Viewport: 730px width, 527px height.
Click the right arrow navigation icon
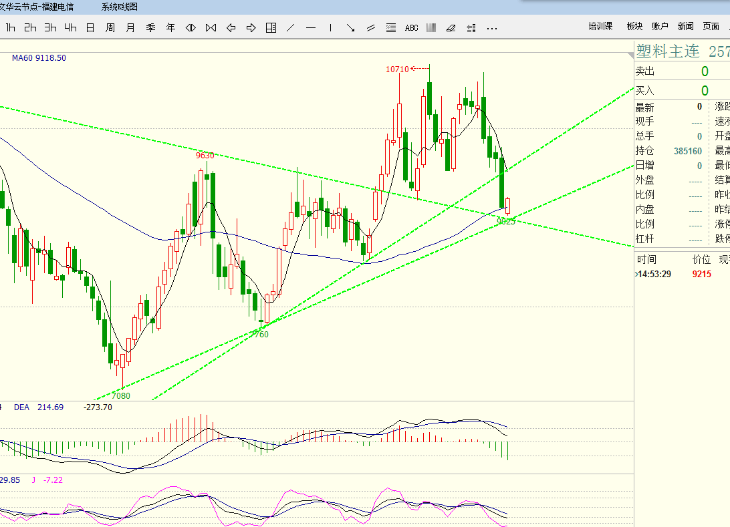tap(251, 28)
